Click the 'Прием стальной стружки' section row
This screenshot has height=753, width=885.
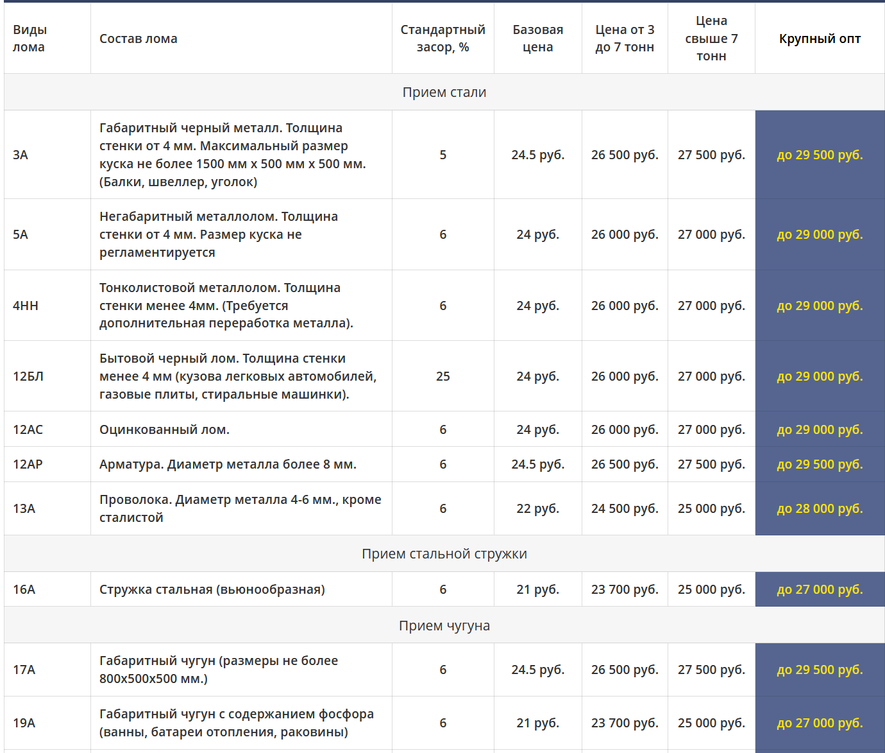click(x=444, y=553)
